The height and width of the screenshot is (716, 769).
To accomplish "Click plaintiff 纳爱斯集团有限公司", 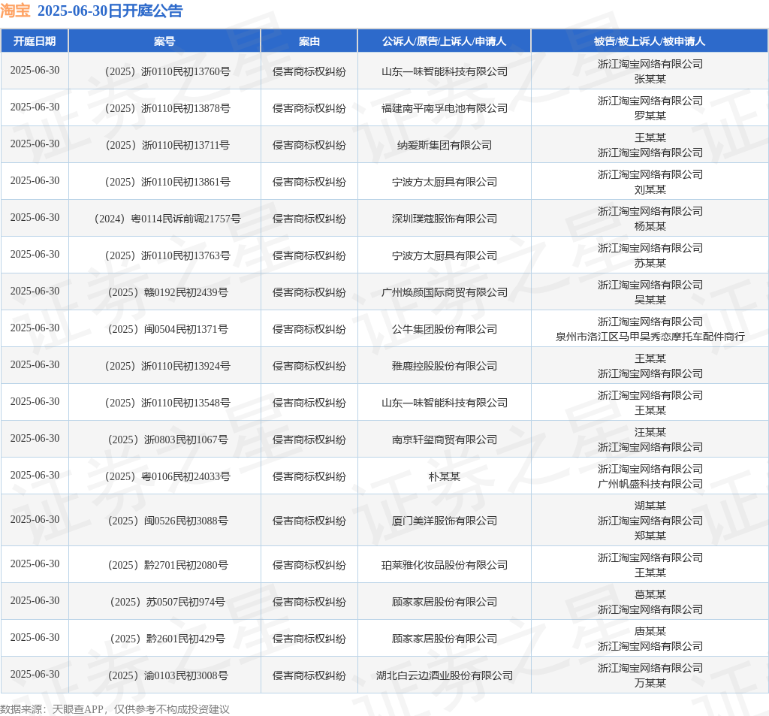I will tap(445, 145).
